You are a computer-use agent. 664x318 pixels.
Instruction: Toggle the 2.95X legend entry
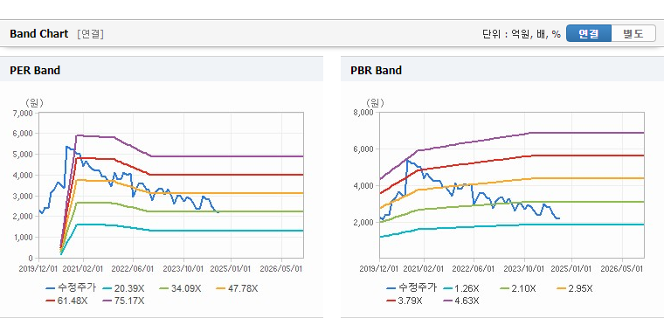574,288
